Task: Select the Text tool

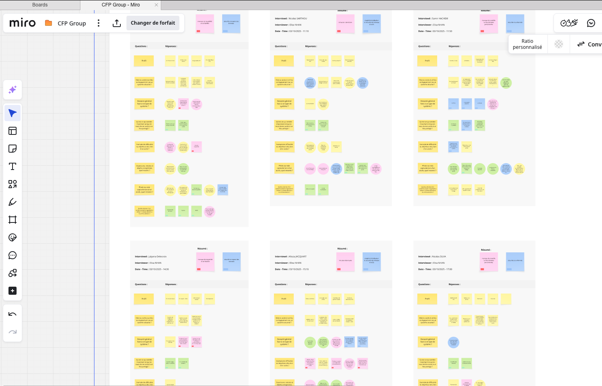Action: click(13, 166)
